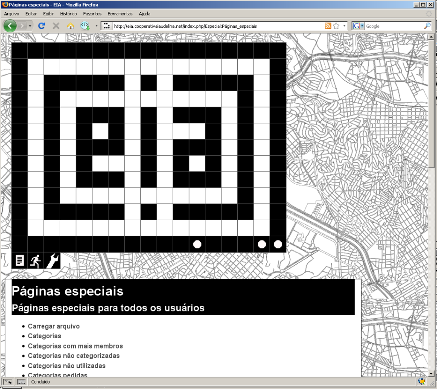
Task: Open the Ajuda menu
Action: pyautogui.click(x=145, y=14)
